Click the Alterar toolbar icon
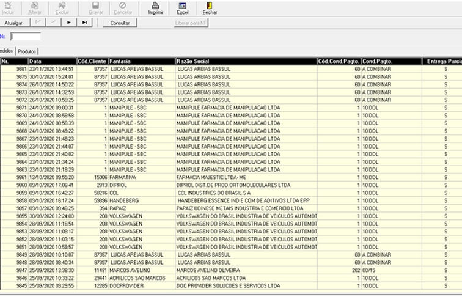The image size is (462, 297). [35, 9]
